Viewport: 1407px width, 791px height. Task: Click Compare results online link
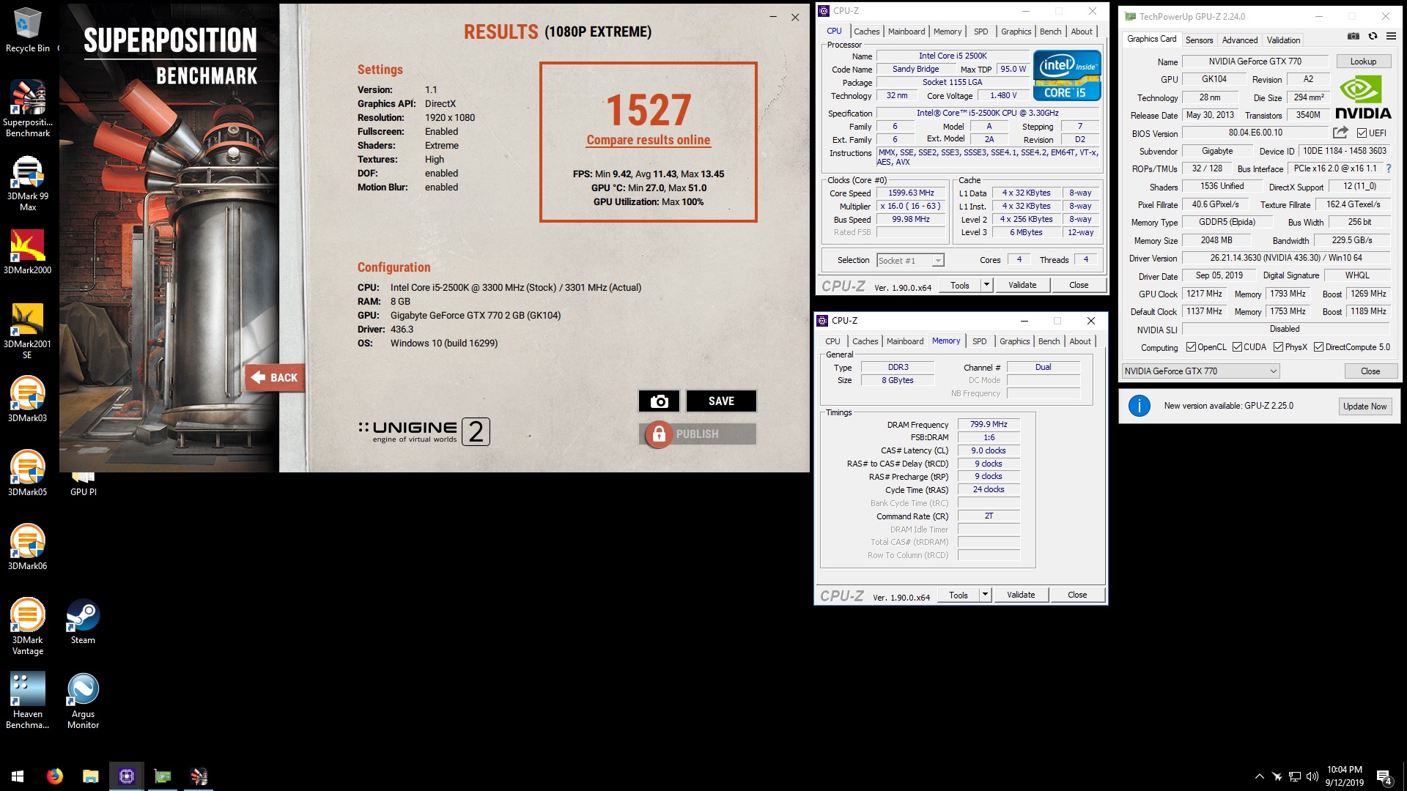pyautogui.click(x=648, y=140)
